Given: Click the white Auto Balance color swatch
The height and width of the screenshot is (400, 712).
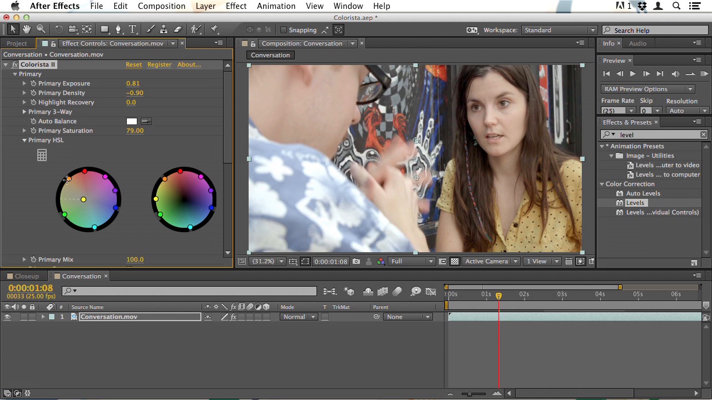Looking at the screenshot, I should pos(131,121).
